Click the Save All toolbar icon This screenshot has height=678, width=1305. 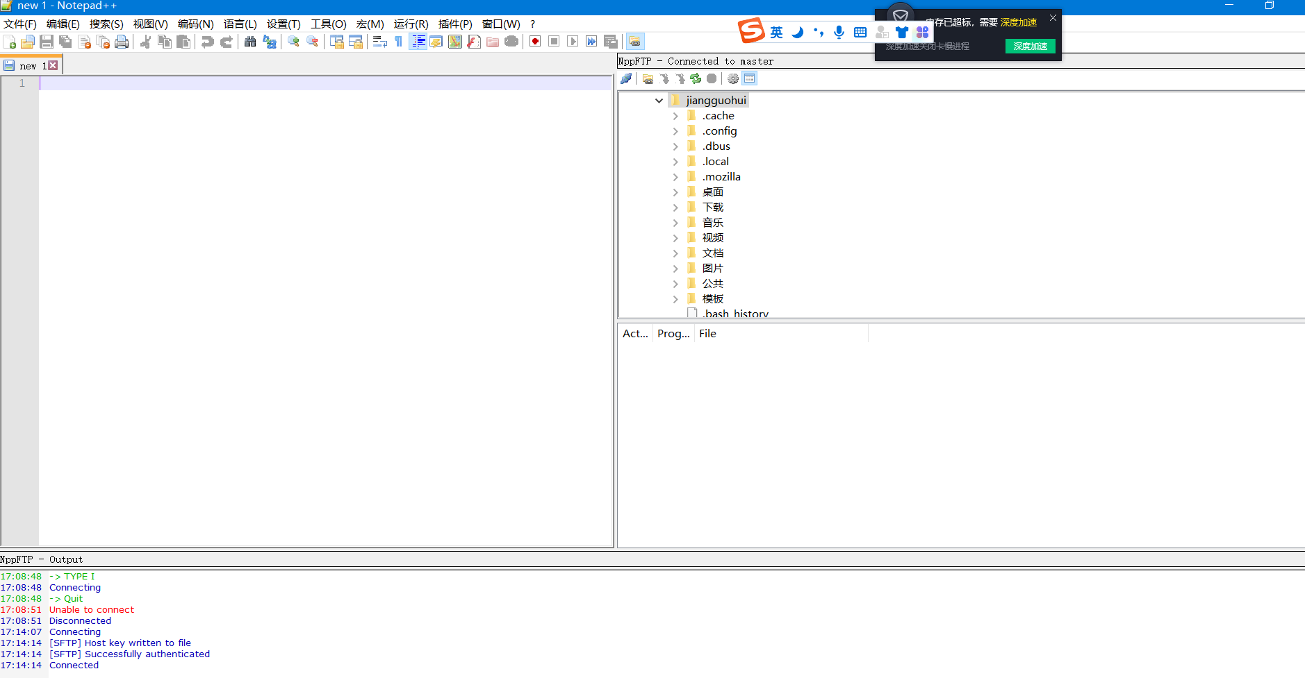tap(65, 42)
